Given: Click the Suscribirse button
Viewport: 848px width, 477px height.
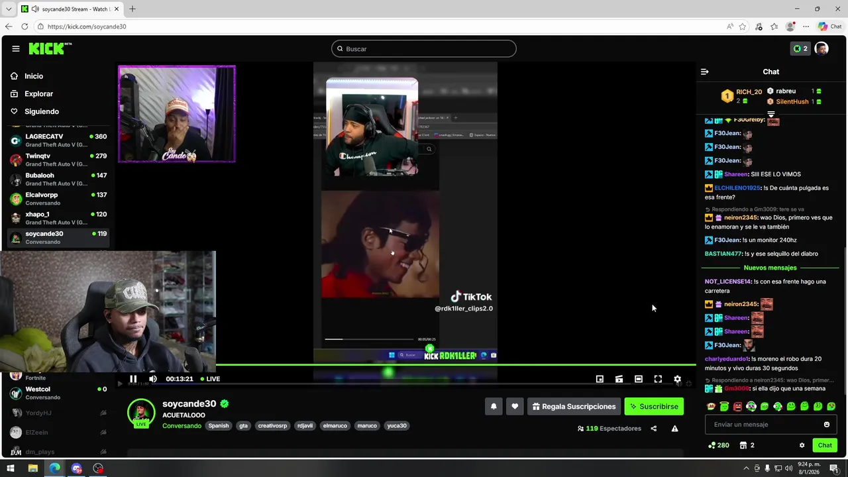Looking at the screenshot, I should pos(654,407).
